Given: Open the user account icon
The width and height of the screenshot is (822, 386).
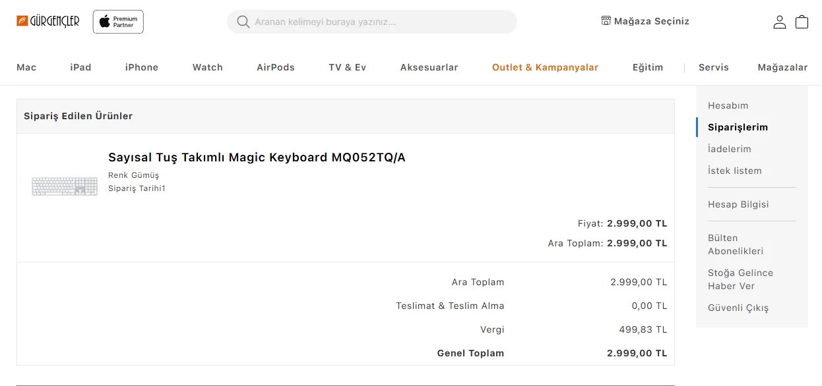Looking at the screenshot, I should 780,22.
